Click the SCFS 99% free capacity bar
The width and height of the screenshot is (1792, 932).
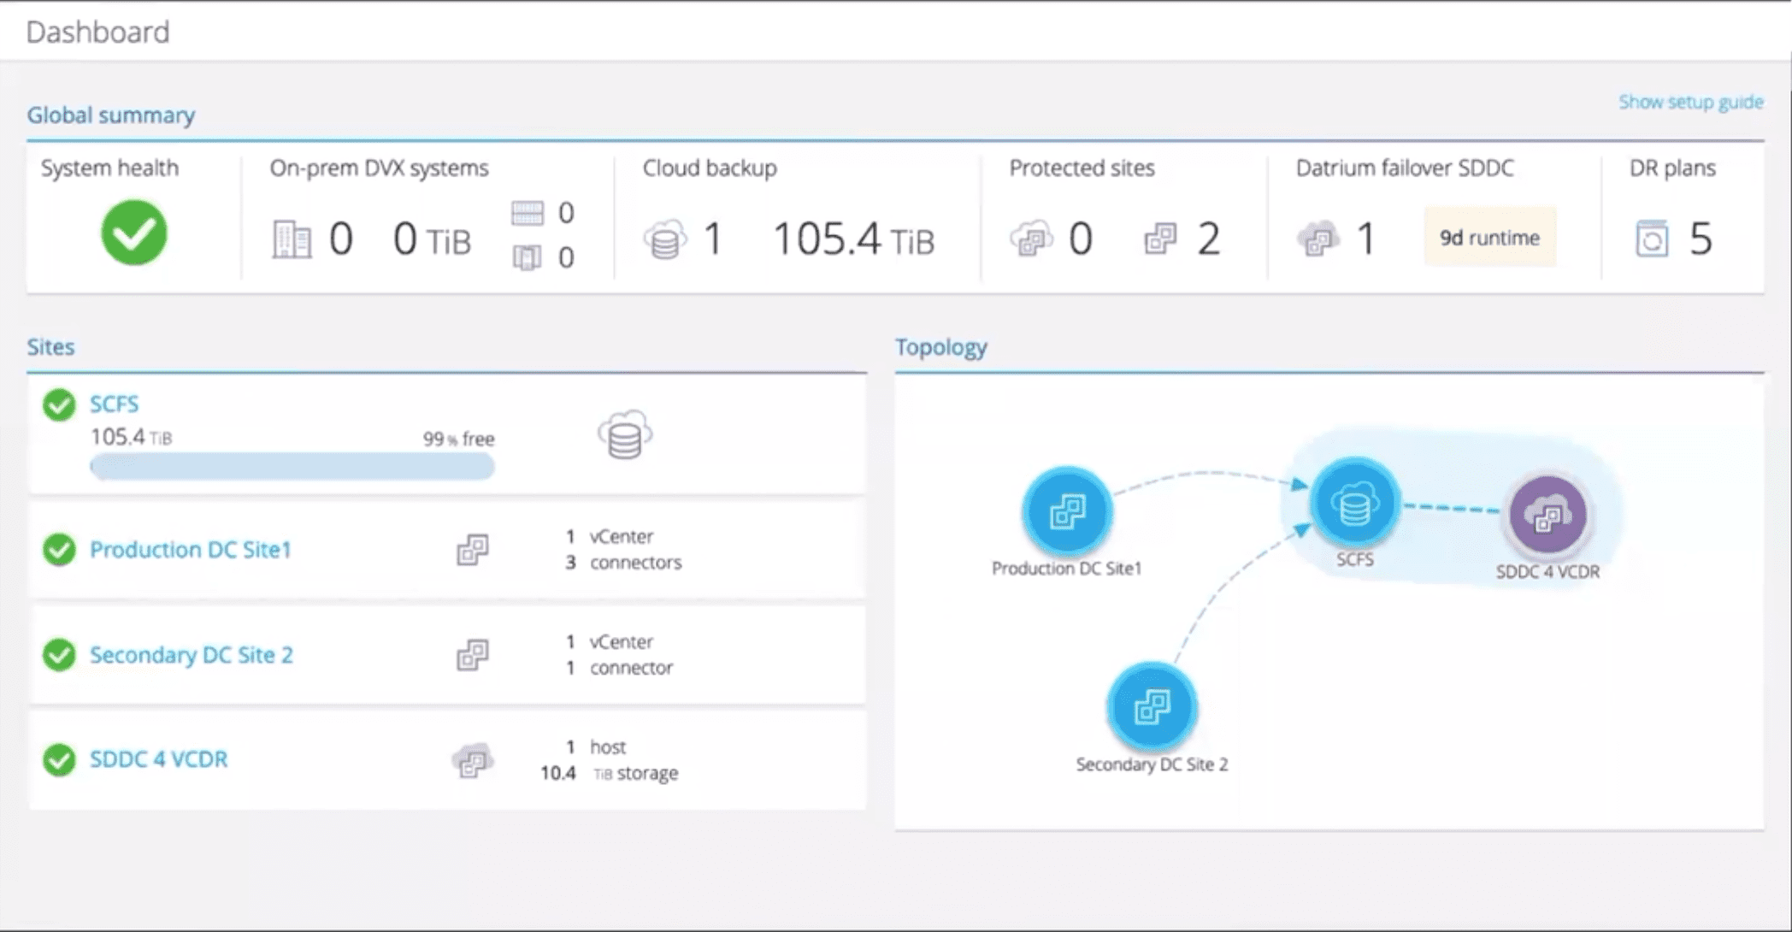tap(292, 467)
